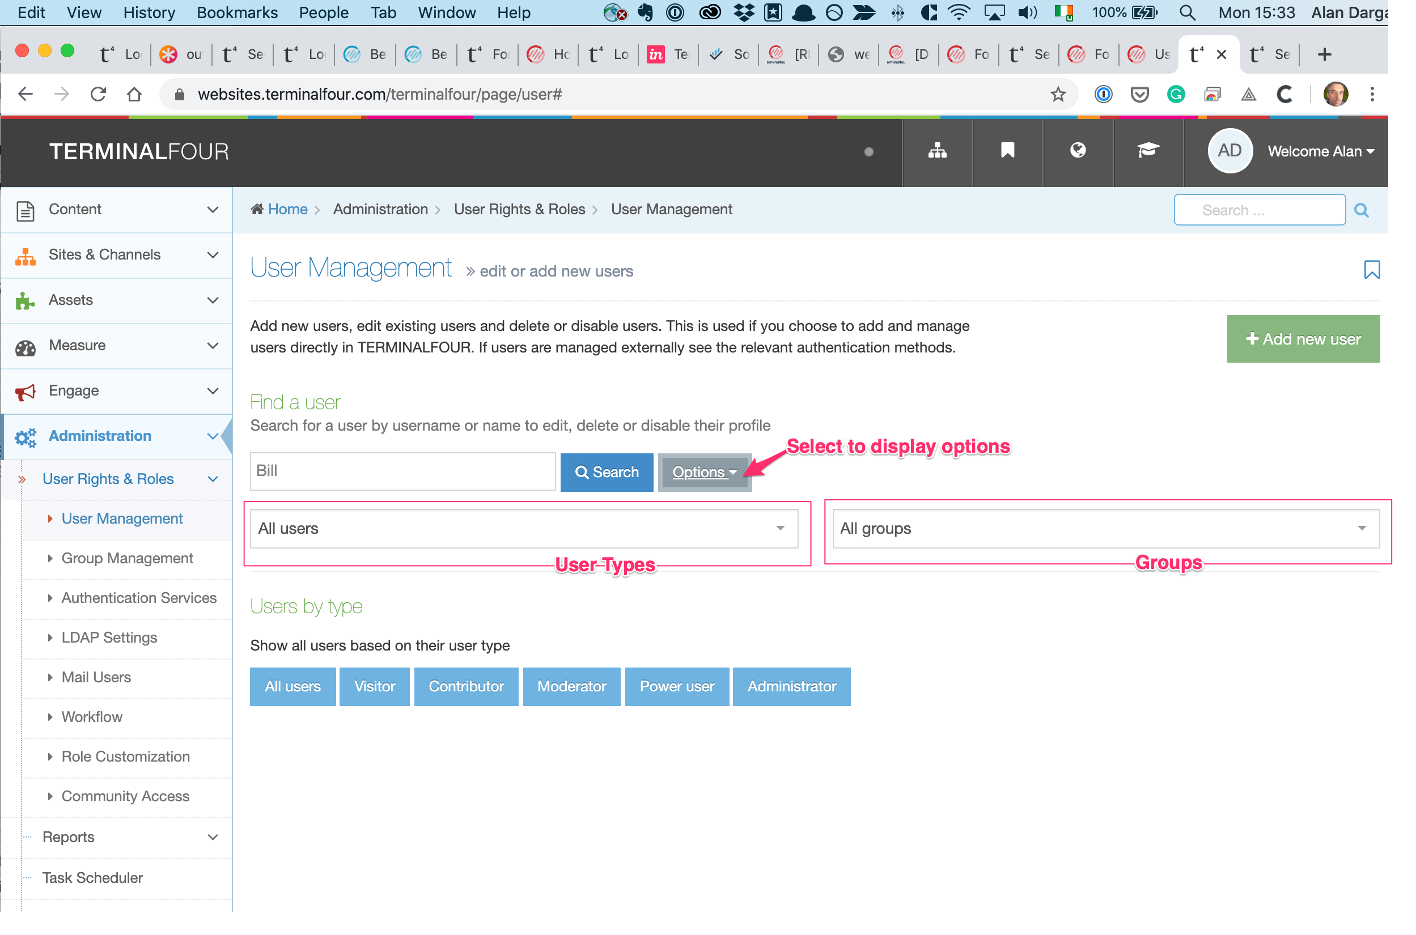Click the Options dropdown button
The image size is (1416, 935).
tap(705, 471)
